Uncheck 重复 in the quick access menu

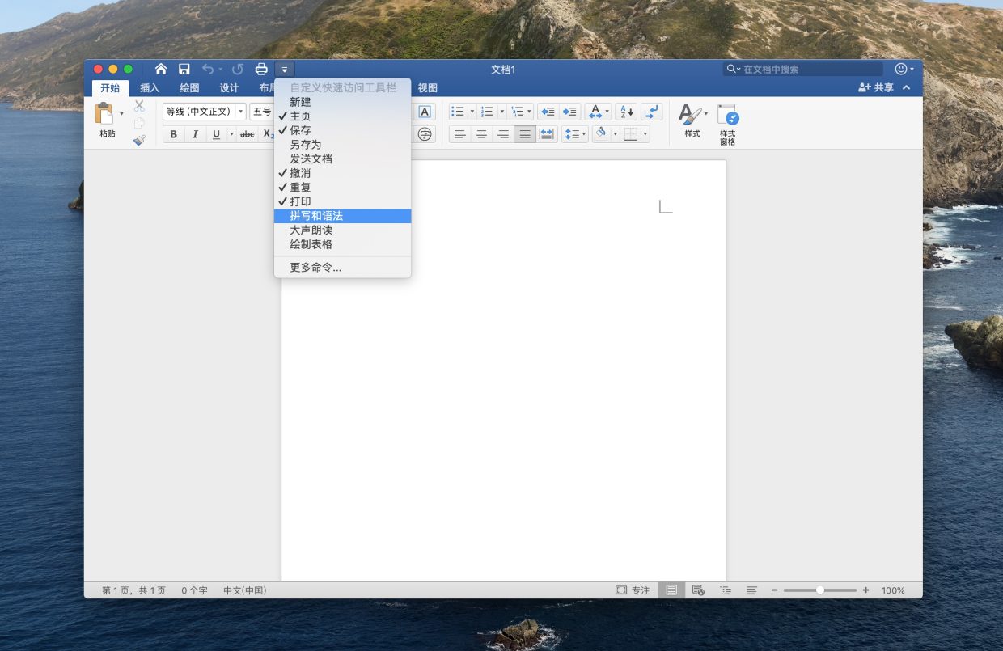[x=343, y=187]
